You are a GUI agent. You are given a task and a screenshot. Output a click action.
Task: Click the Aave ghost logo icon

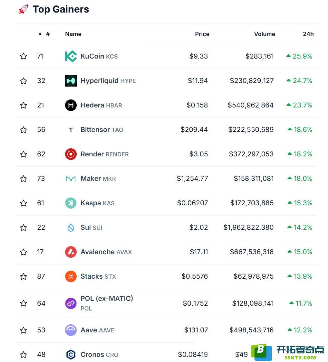click(x=71, y=330)
